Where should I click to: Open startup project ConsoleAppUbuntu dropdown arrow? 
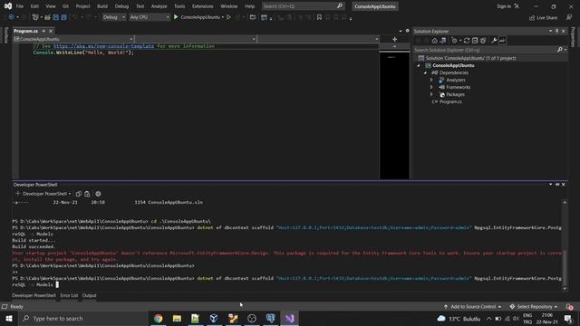(x=223, y=17)
